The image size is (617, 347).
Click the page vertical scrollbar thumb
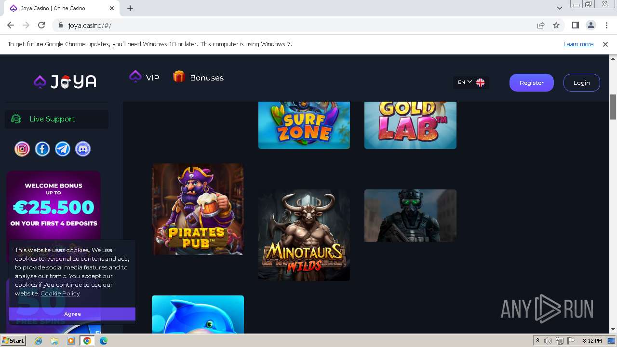613,107
